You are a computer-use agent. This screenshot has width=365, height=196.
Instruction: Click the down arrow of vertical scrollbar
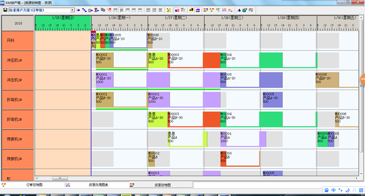[x=361, y=174]
